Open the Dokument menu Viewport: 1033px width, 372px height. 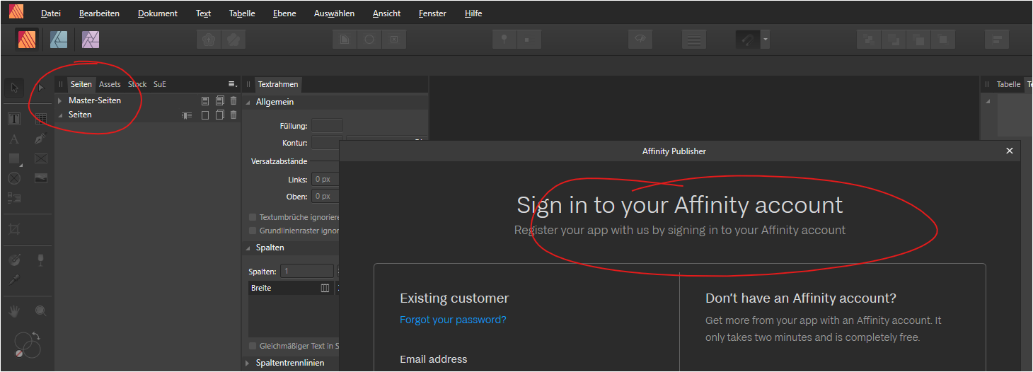[158, 13]
